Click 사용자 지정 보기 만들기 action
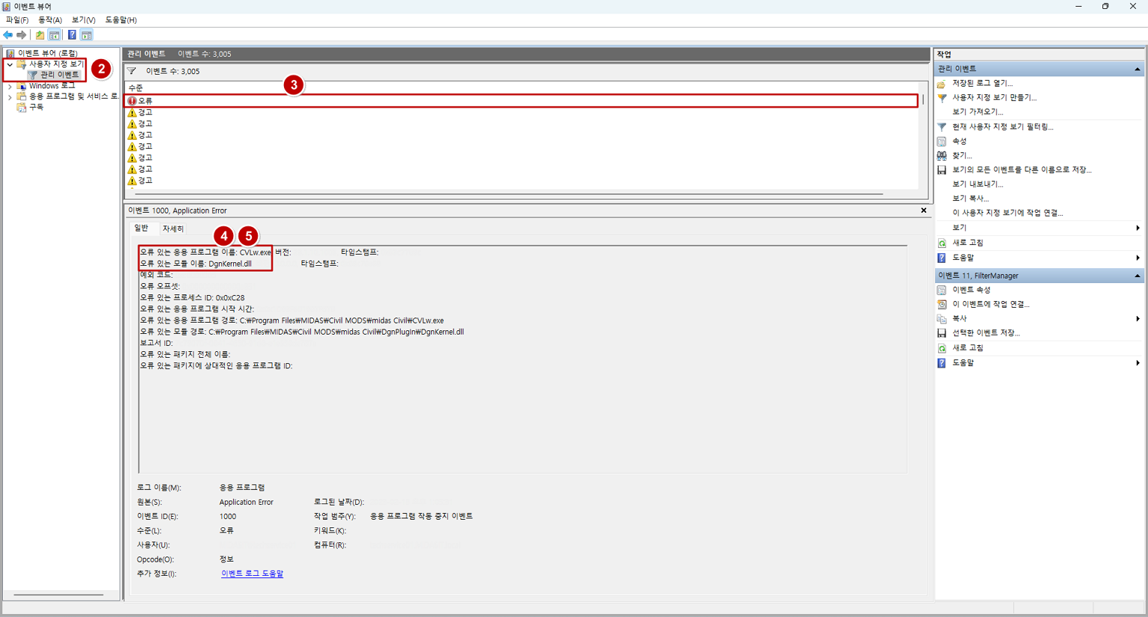The height and width of the screenshot is (617, 1148). click(x=994, y=98)
